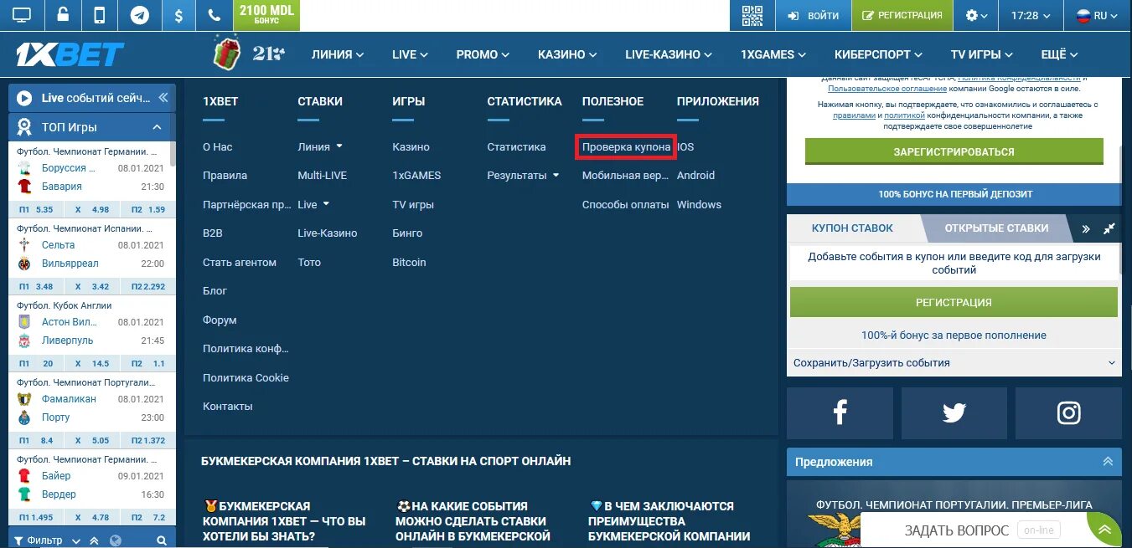Open the LIVE-КАЗИНО main menu
This screenshot has height=548, width=1132.
[669, 54]
